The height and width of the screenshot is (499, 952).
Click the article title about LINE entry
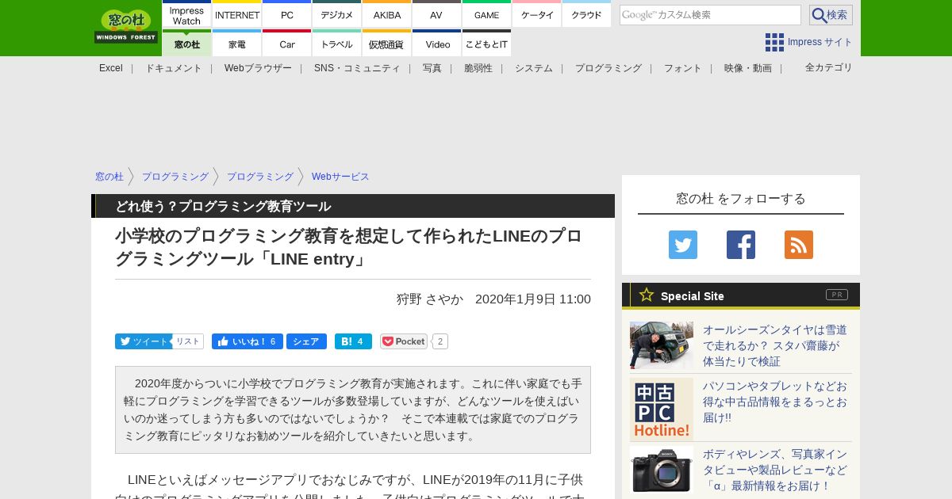point(349,247)
